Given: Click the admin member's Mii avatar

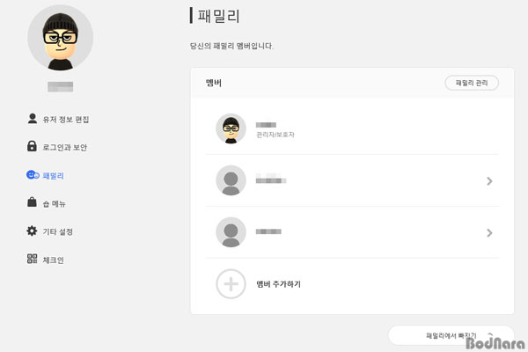Looking at the screenshot, I should tap(231, 128).
